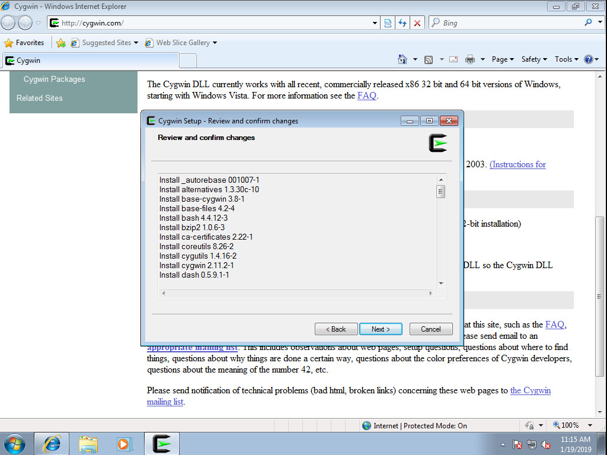Expand the Suggested Sites dropdown
The width and height of the screenshot is (607, 455).
click(136, 43)
